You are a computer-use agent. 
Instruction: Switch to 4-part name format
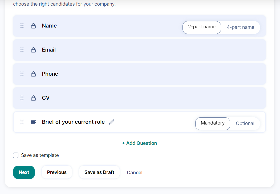click(x=240, y=27)
